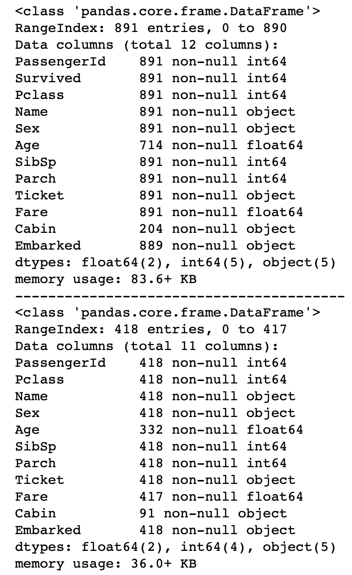Screen dimensions: 352x575
Task: Click the 'SibSp' label in the 418-entry table
Action: tap(35, 447)
